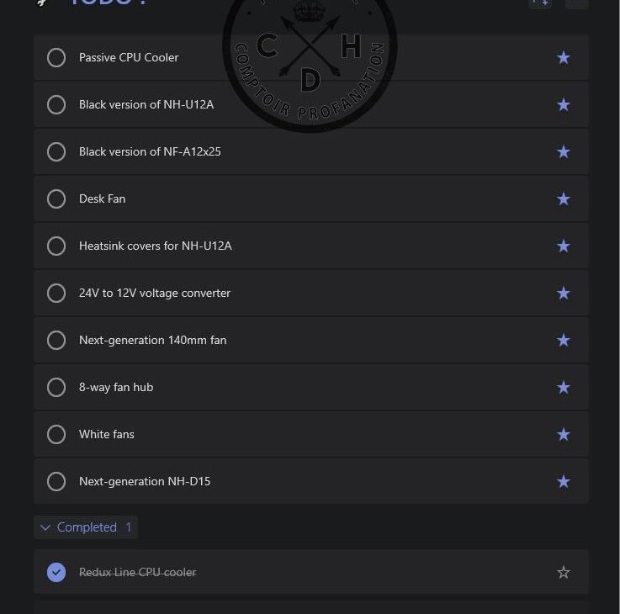This screenshot has height=614, width=620.
Task: Open Passive CPU Cooler task details
Action: [129, 58]
